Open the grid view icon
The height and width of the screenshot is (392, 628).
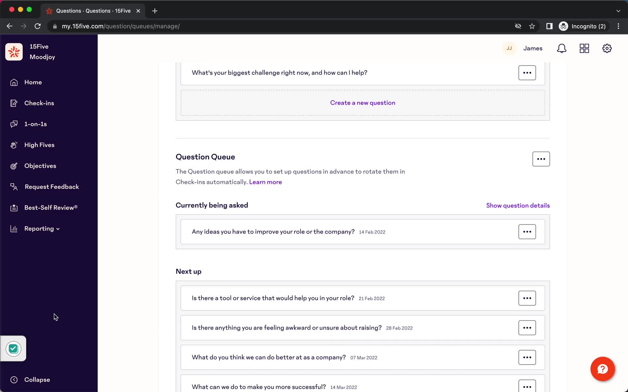click(x=584, y=48)
